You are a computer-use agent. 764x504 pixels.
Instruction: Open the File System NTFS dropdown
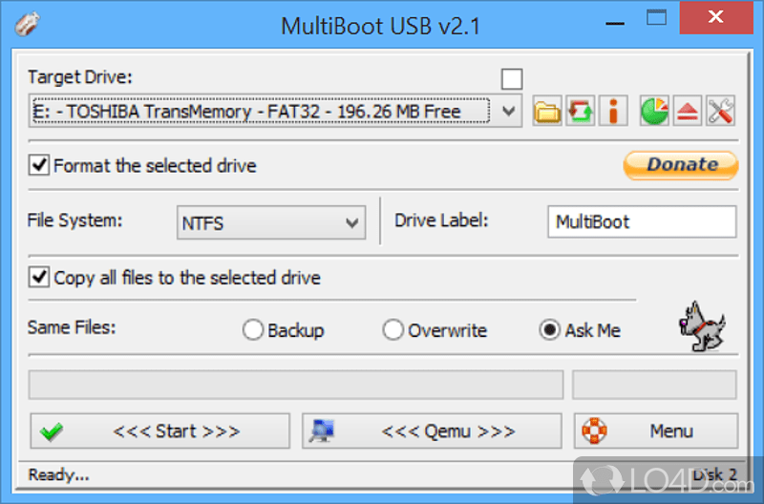click(x=271, y=222)
